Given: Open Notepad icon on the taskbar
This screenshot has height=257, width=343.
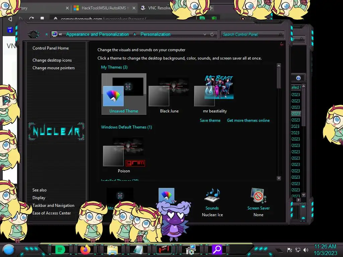Looking at the screenshot, I should pos(138,250).
